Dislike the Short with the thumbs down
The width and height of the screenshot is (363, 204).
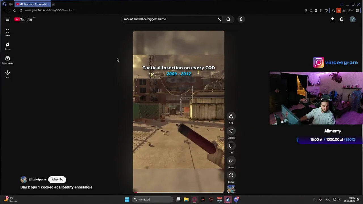pyautogui.click(x=231, y=131)
